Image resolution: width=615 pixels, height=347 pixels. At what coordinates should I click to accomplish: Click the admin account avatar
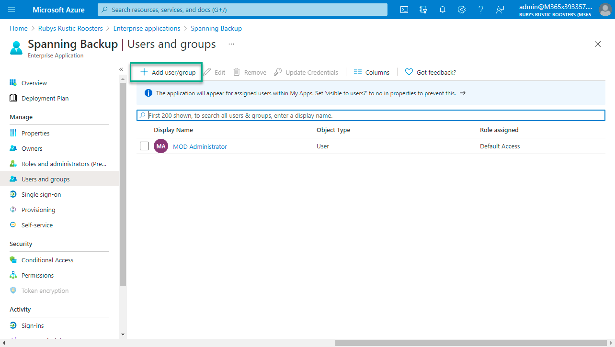pyautogui.click(x=605, y=10)
